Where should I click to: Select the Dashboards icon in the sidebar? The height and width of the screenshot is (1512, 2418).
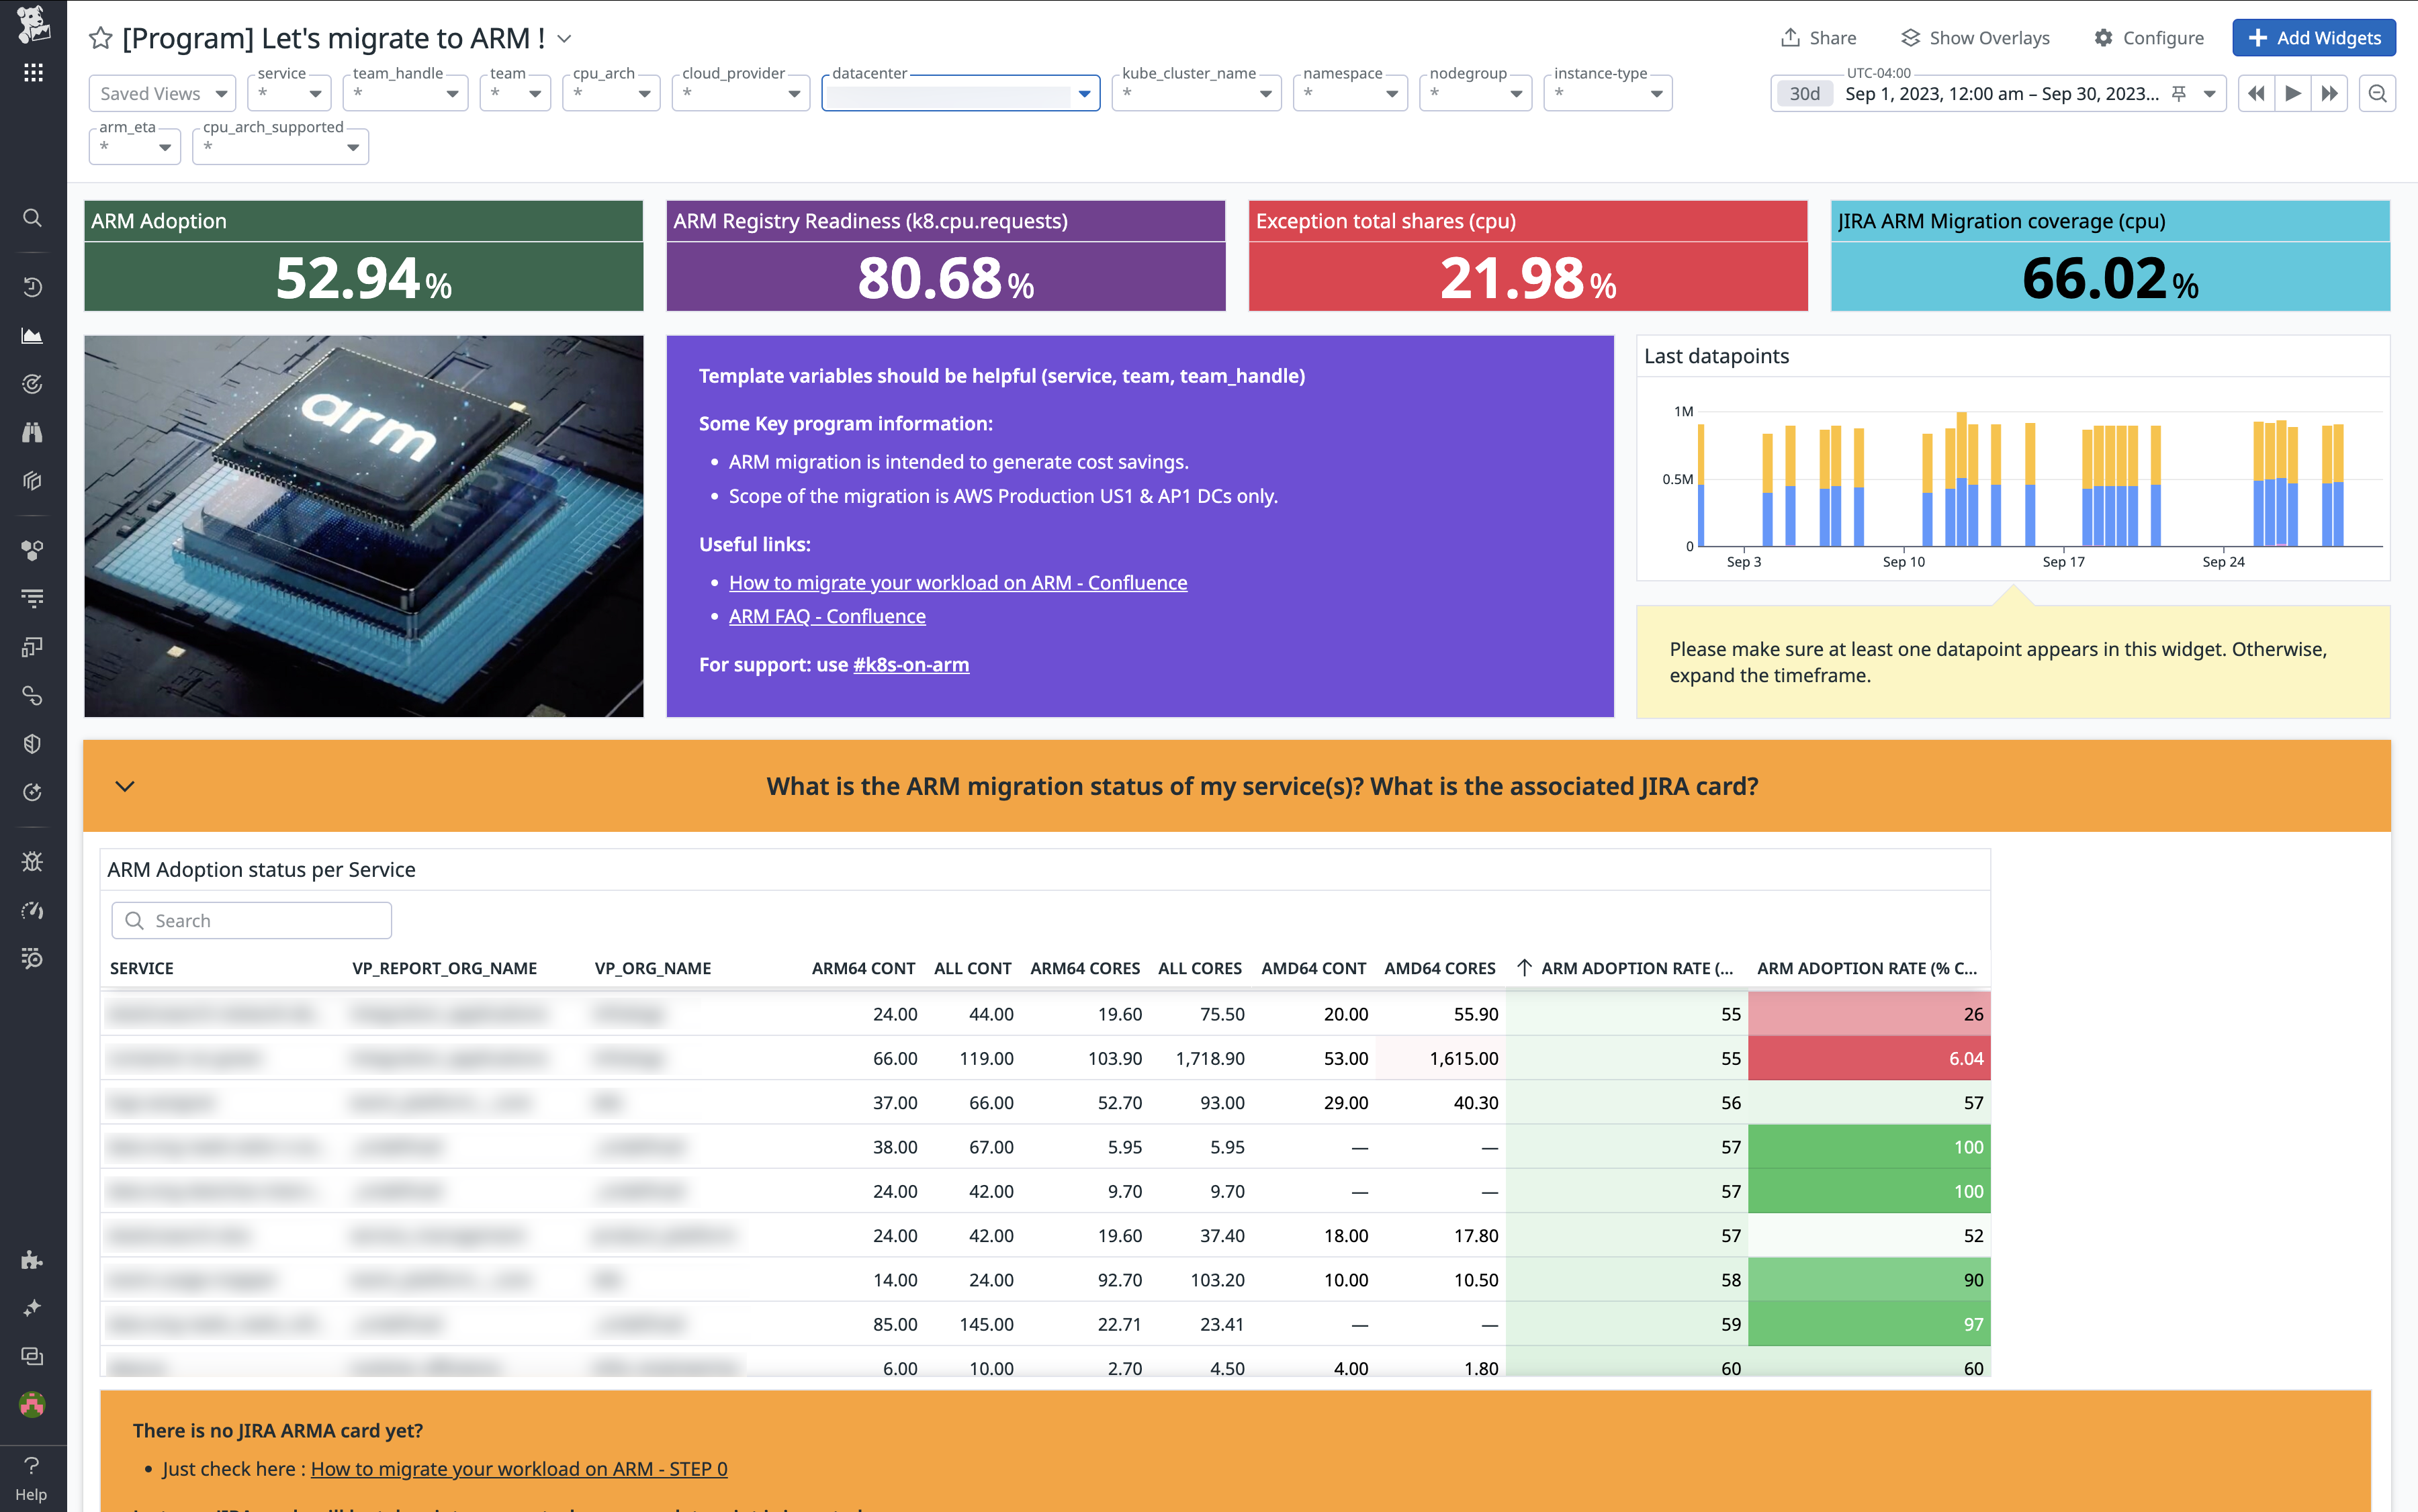33,336
